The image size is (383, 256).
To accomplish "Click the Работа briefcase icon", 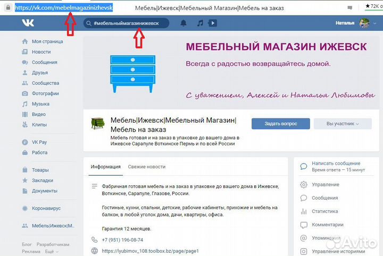I will [x=25, y=152].
